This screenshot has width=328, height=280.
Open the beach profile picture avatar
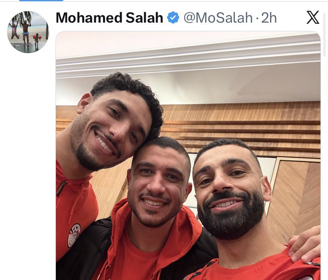[x=28, y=32]
